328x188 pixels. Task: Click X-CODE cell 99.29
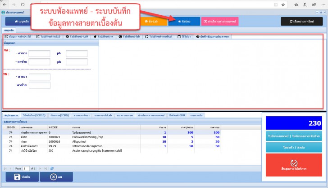pos(52,146)
